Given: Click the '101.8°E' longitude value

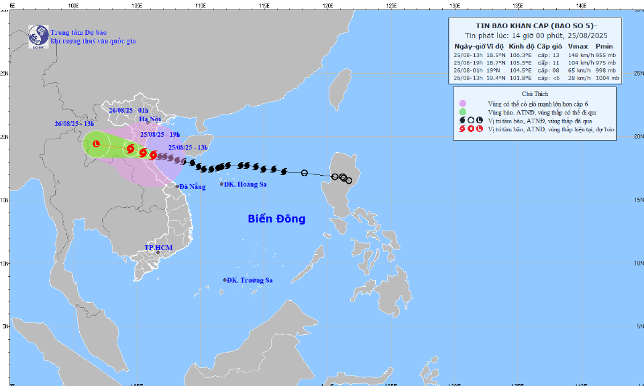Looking at the screenshot, I should [521, 78].
